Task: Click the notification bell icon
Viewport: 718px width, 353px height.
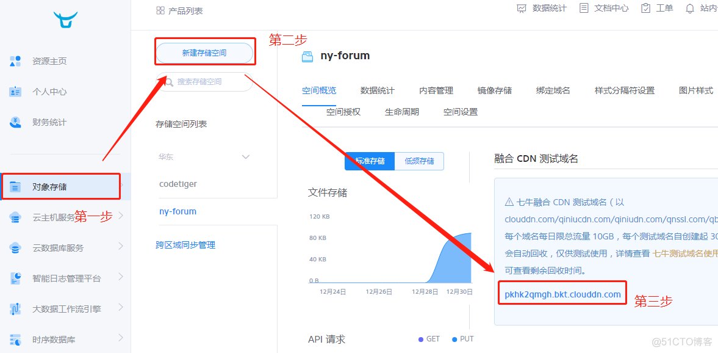Action: point(689,9)
